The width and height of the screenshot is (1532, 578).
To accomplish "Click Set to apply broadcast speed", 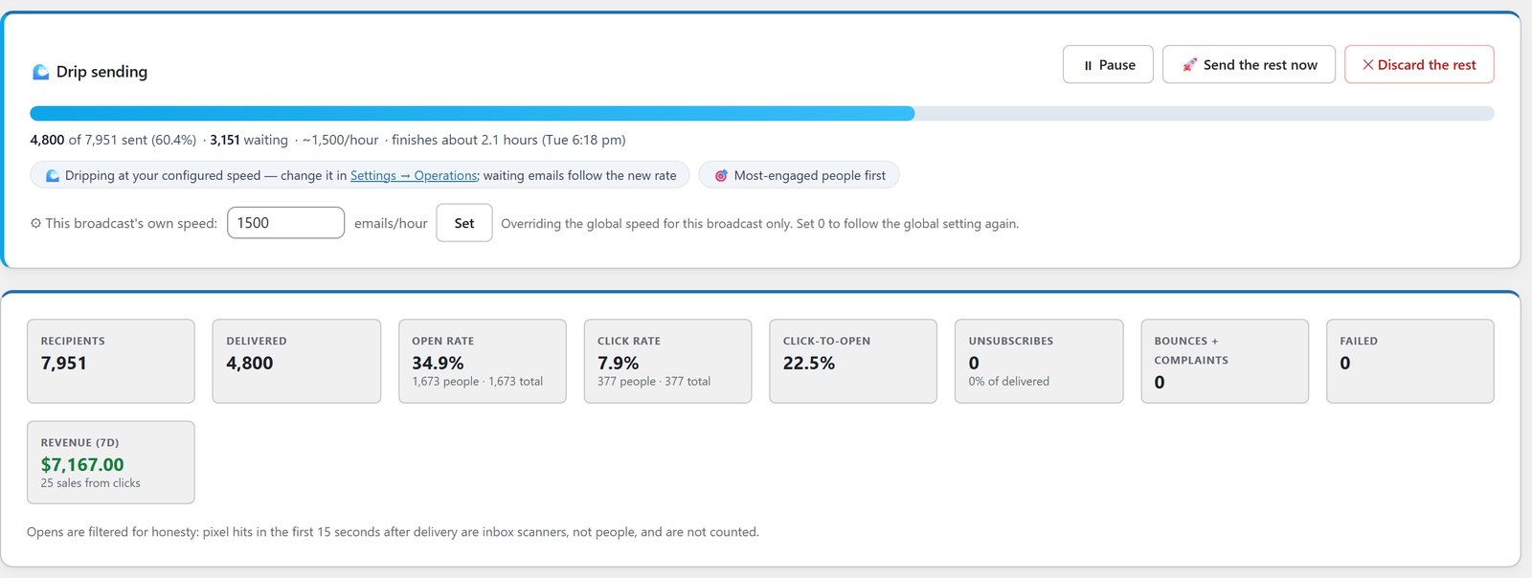I will [464, 223].
